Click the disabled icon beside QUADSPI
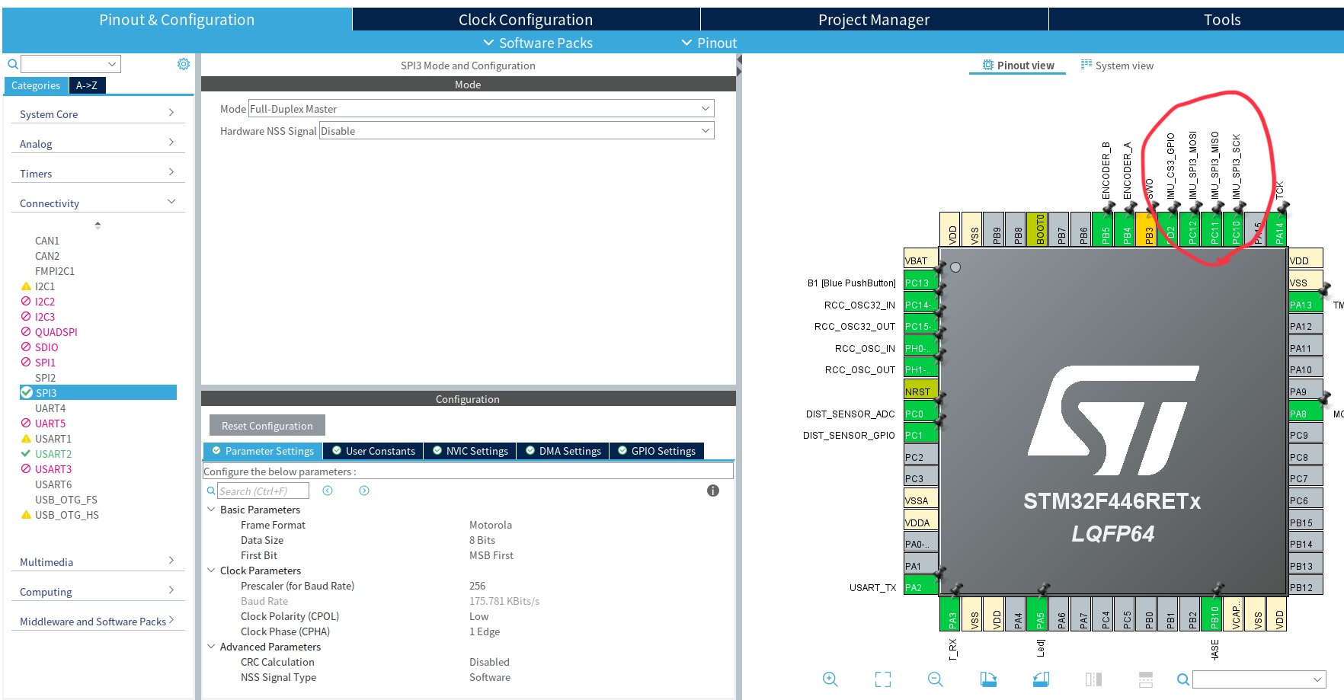The image size is (1344, 700). pyautogui.click(x=26, y=332)
